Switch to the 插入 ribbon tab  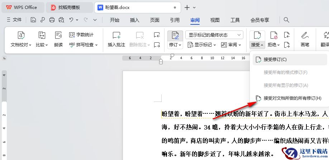coord(134,20)
